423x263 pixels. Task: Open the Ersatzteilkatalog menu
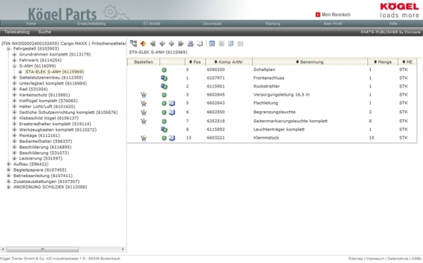tap(91, 24)
